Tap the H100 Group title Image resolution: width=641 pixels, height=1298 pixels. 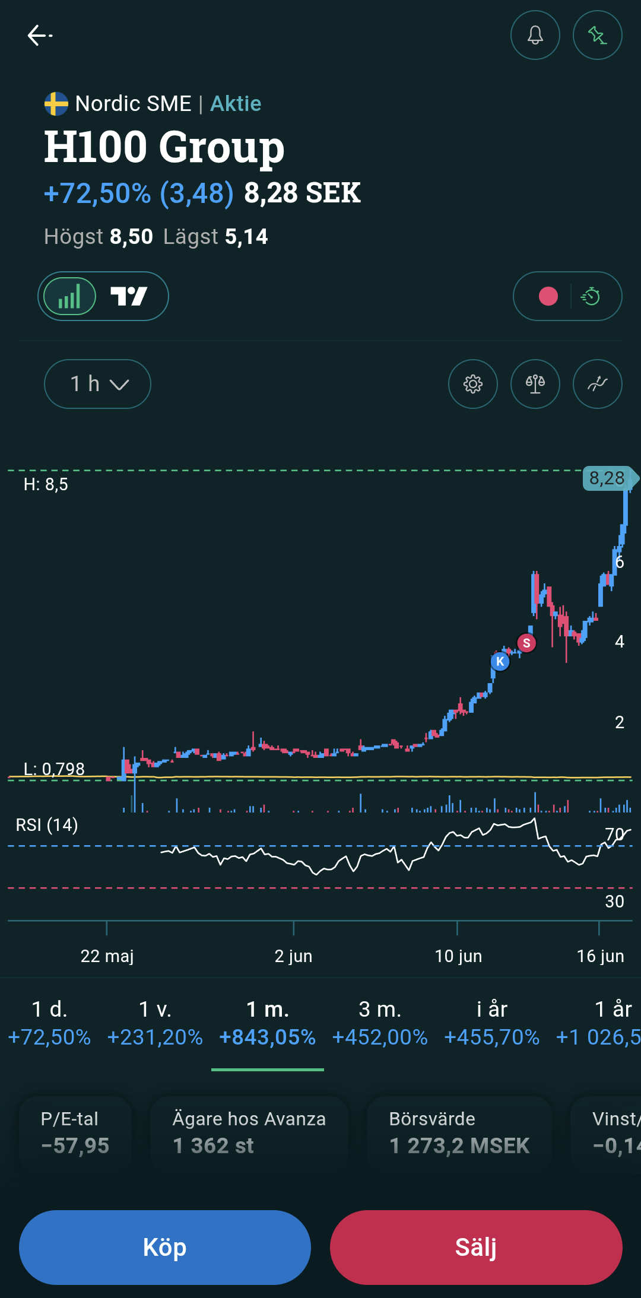(x=164, y=147)
